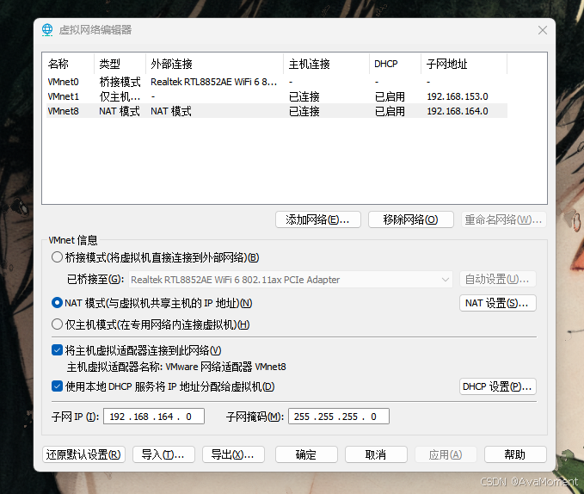Click subnet address 192.168.164.0 cell
This screenshot has height=494, width=584.
[x=458, y=111]
